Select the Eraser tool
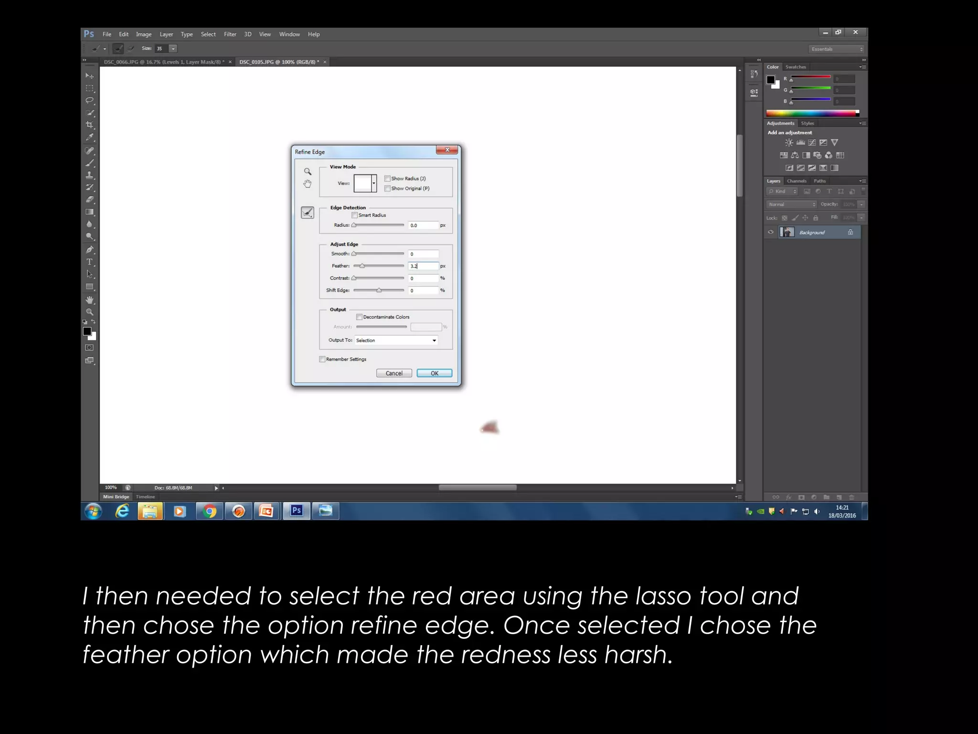 point(89,200)
